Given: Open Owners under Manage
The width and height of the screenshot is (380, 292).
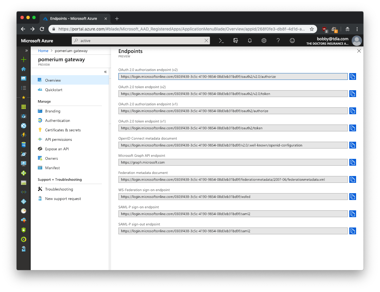Looking at the screenshot, I should pyautogui.click(x=70, y=158).
